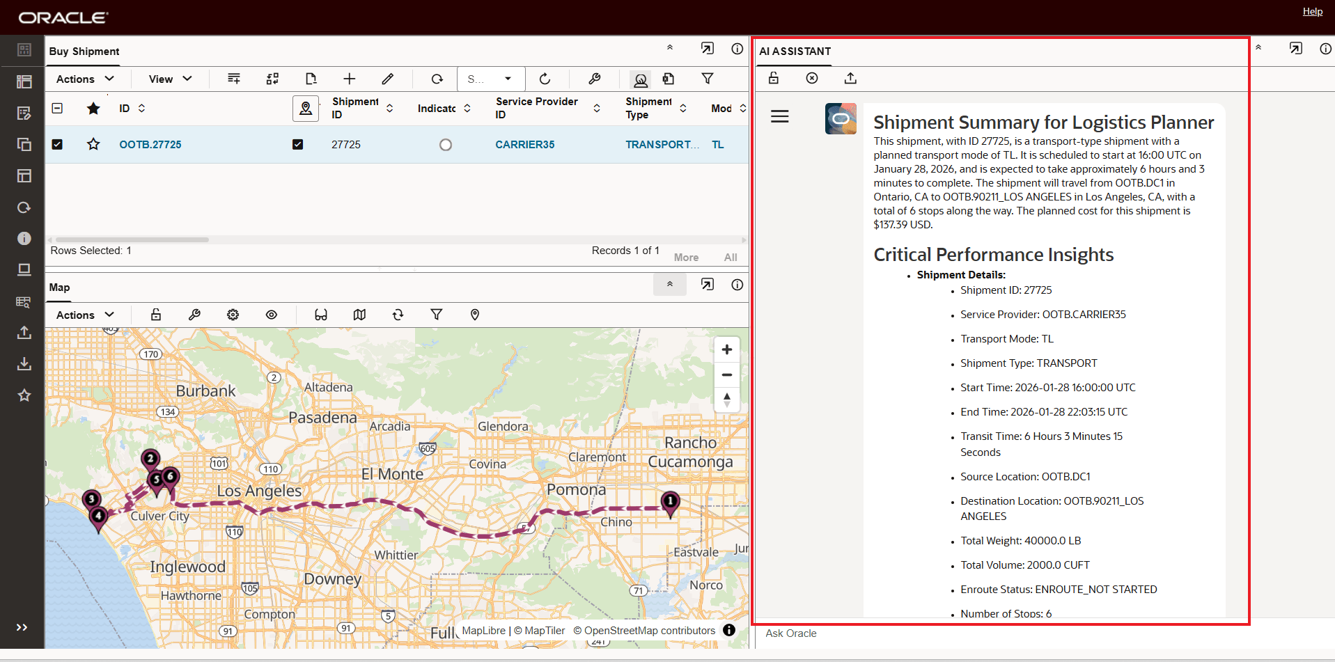Image resolution: width=1335 pixels, height=662 pixels.
Task: Click the add row plus icon in Buy Shipment toolbar
Action: point(350,79)
